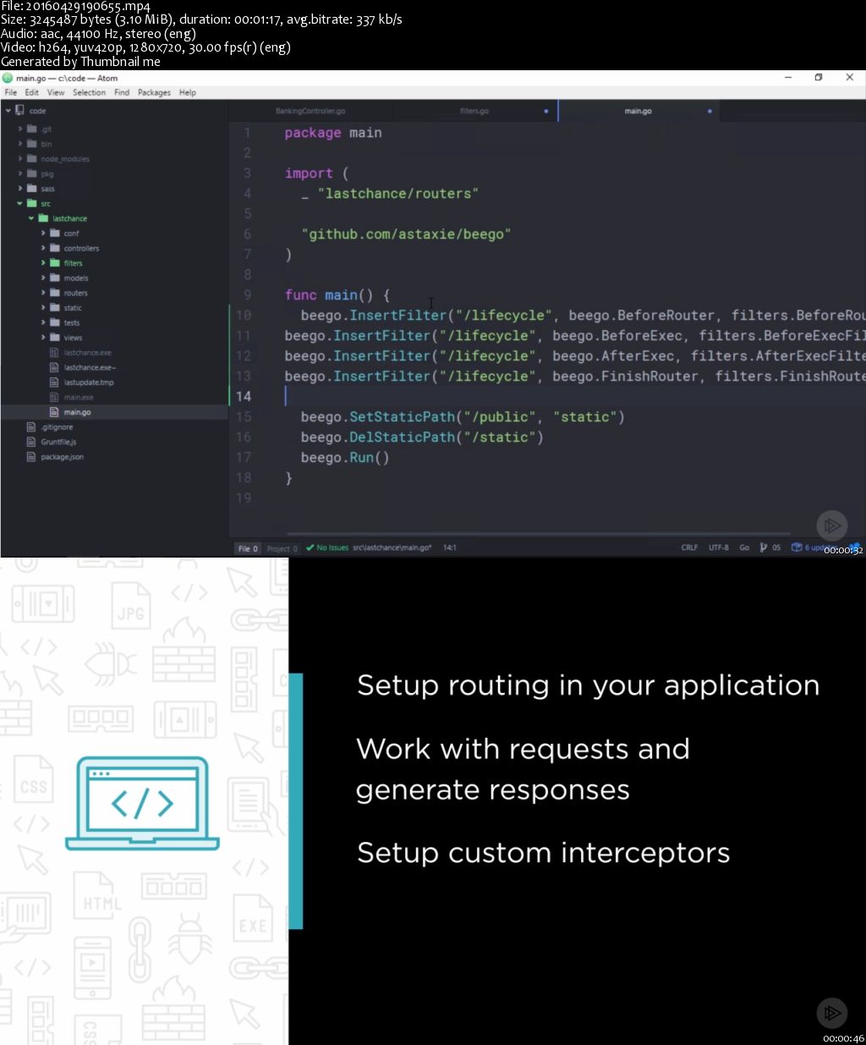This screenshot has height=1045, width=866.
Task: Click the UTF-8 encoding selector
Action: [x=718, y=547]
